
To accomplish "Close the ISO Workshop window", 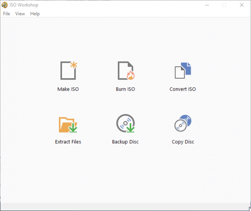I will (x=242, y=5).
